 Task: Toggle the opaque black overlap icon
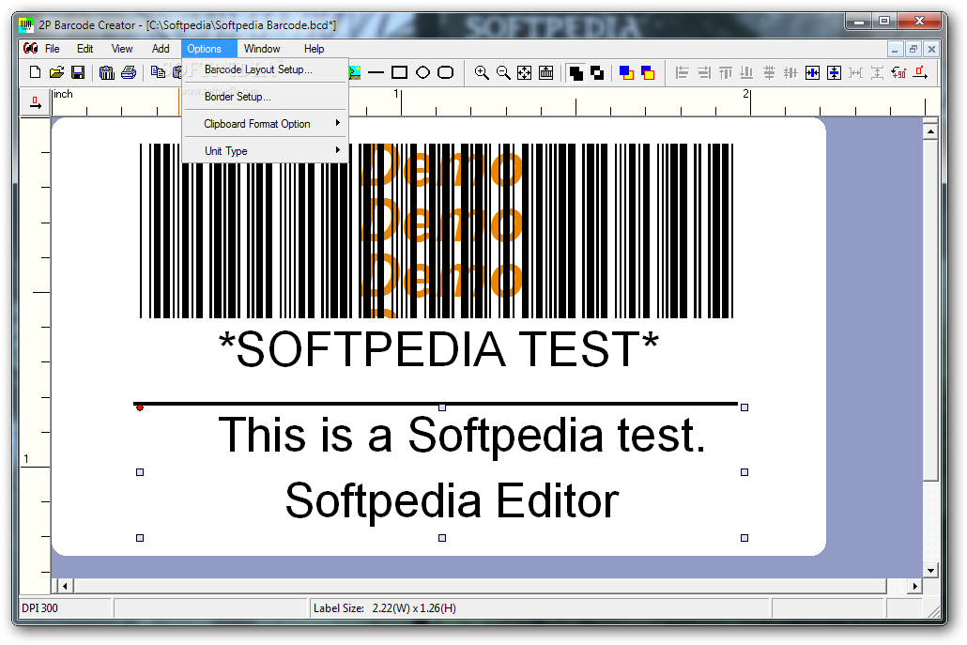(576, 73)
